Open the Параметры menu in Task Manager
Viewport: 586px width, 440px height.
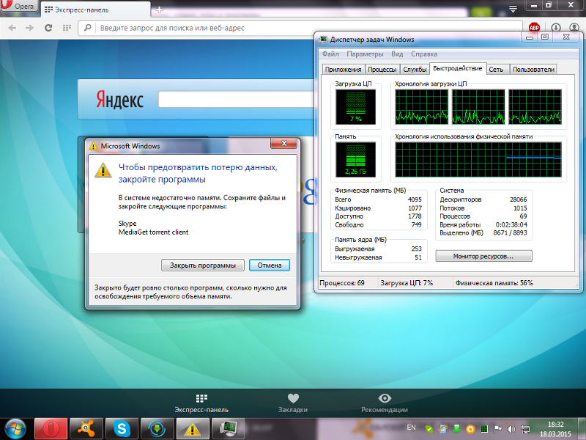365,54
